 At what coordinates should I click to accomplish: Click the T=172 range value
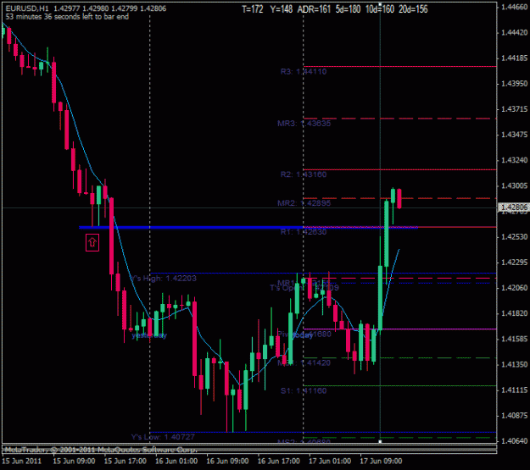pyautogui.click(x=253, y=9)
